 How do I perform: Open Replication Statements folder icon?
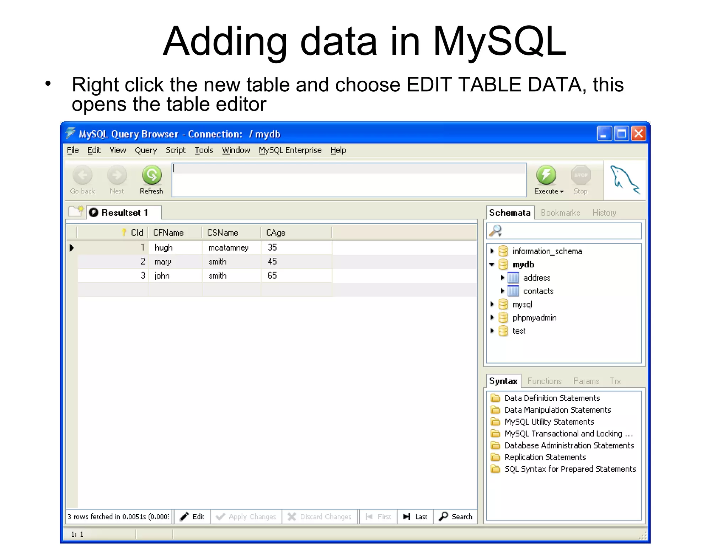495,457
